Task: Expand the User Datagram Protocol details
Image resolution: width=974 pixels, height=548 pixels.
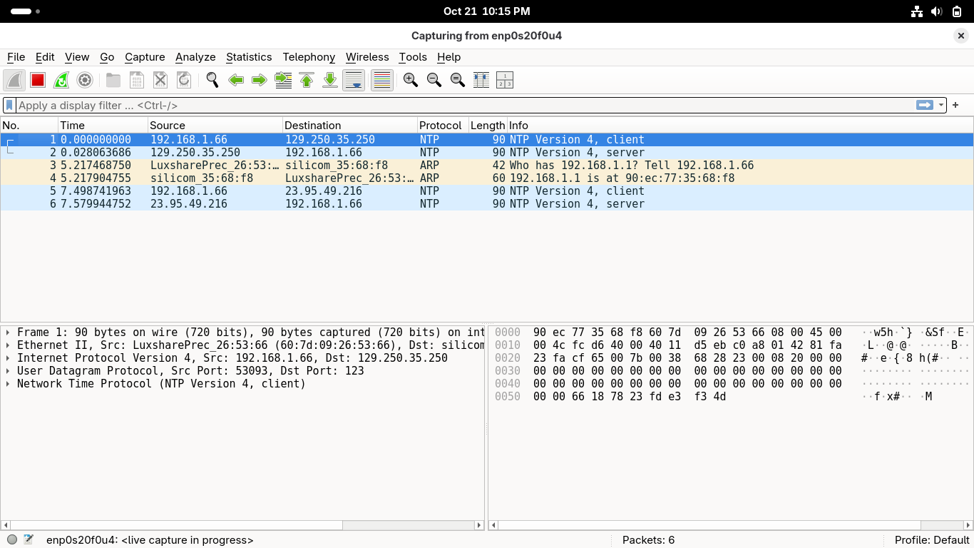Action: pos(8,371)
